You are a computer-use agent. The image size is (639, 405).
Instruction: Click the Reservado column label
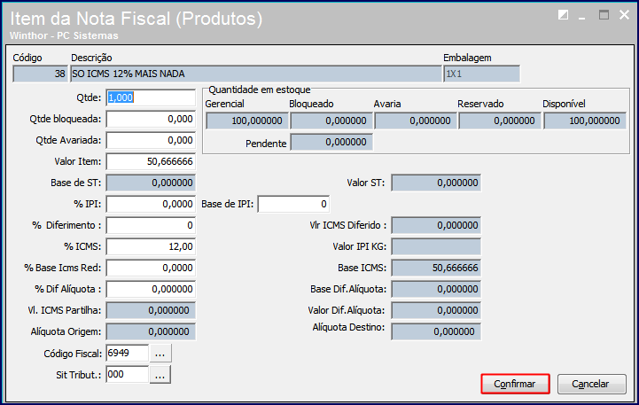[x=480, y=104]
